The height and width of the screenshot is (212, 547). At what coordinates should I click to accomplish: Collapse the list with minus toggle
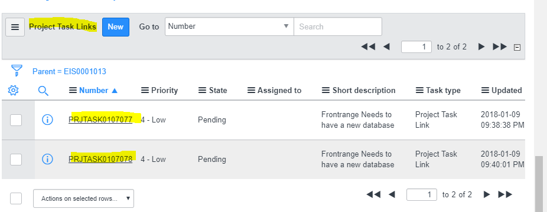coord(517,47)
